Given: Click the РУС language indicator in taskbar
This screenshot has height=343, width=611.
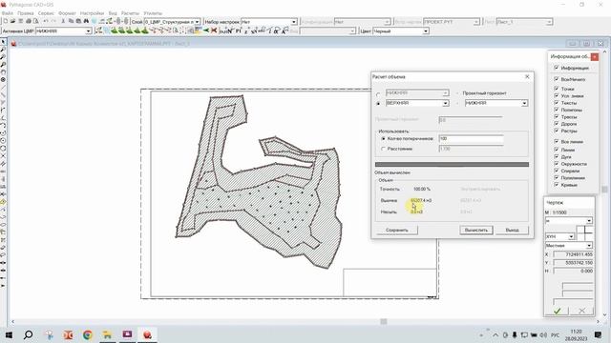Looking at the screenshot, I should [556, 334].
